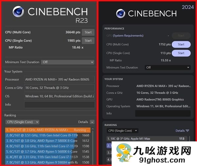Open Minimum Test Duration dropdown in R23
Image resolution: width=197 pixels, height=166 pixels.
[x=68, y=62]
